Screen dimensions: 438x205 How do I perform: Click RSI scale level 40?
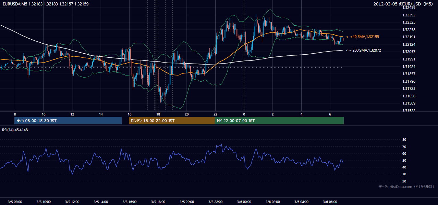[x=404, y=167]
